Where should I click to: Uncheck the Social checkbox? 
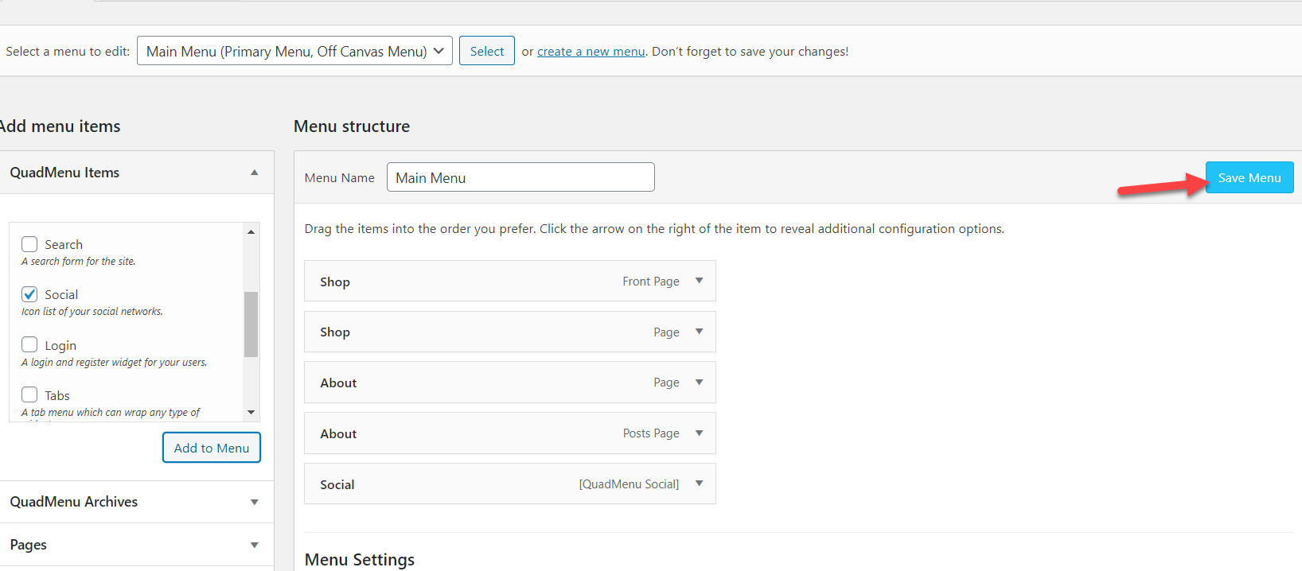coord(29,294)
